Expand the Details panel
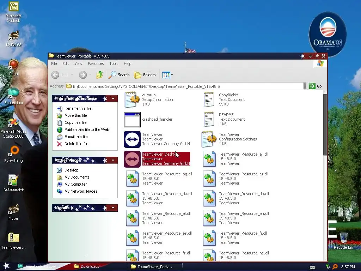Image resolution: width=361 pixels, height=271 pixels. (x=113, y=208)
